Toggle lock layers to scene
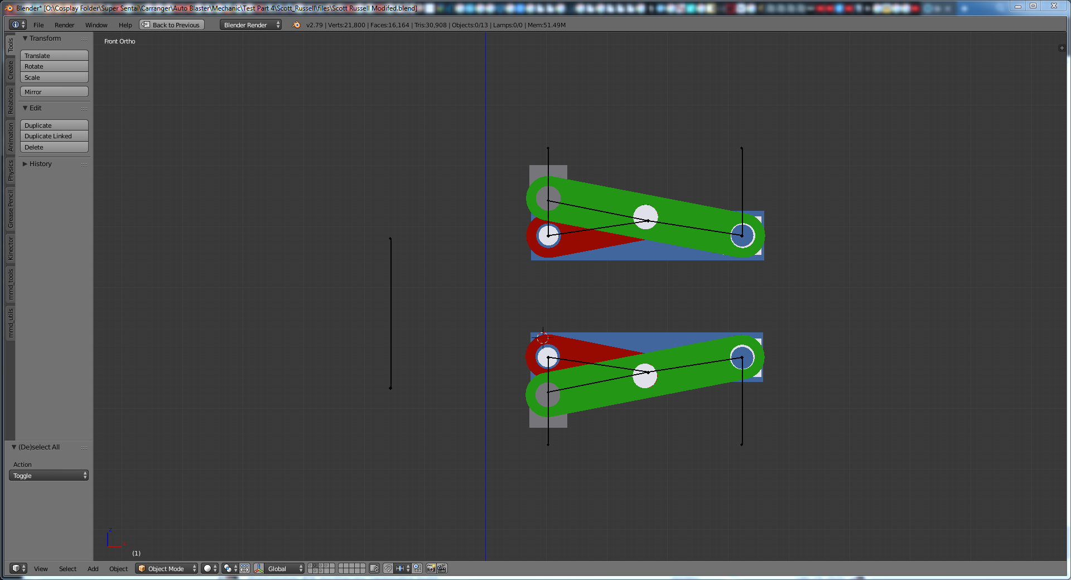This screenshot has height=580, width=1071. pyautogui.click(x=374, y=568)
